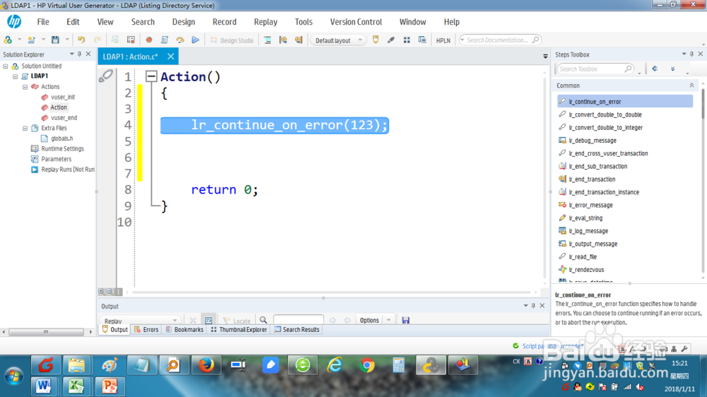This screenshot has height=397, width=707.
Task: Click the Undo arrow icon
Action: pos(81,40)
